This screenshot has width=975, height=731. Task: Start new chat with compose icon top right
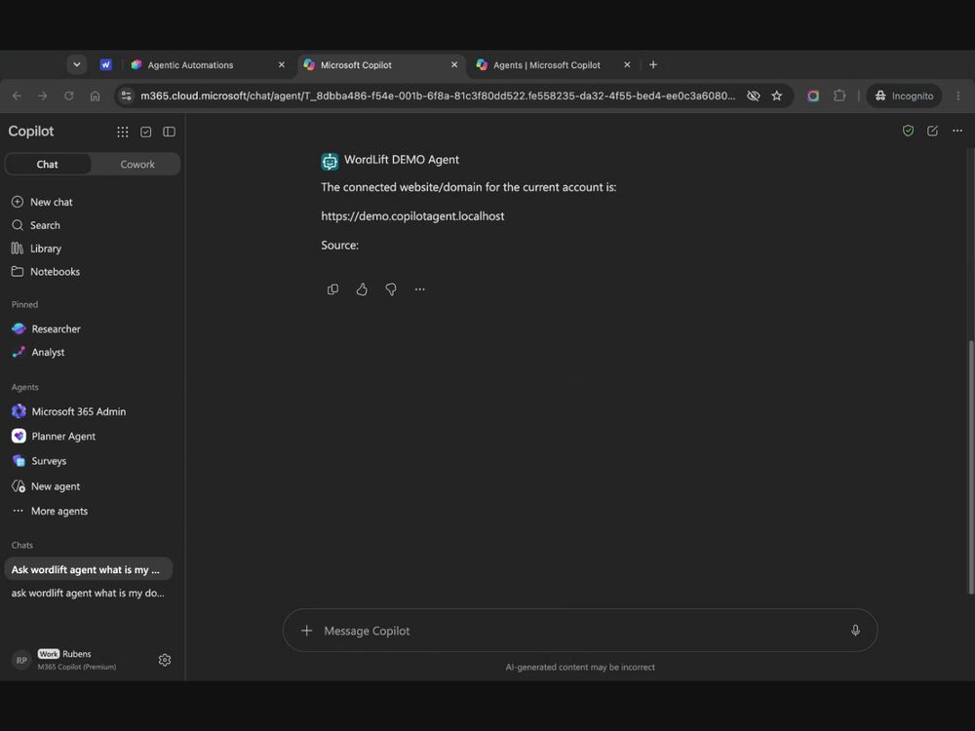932,131
